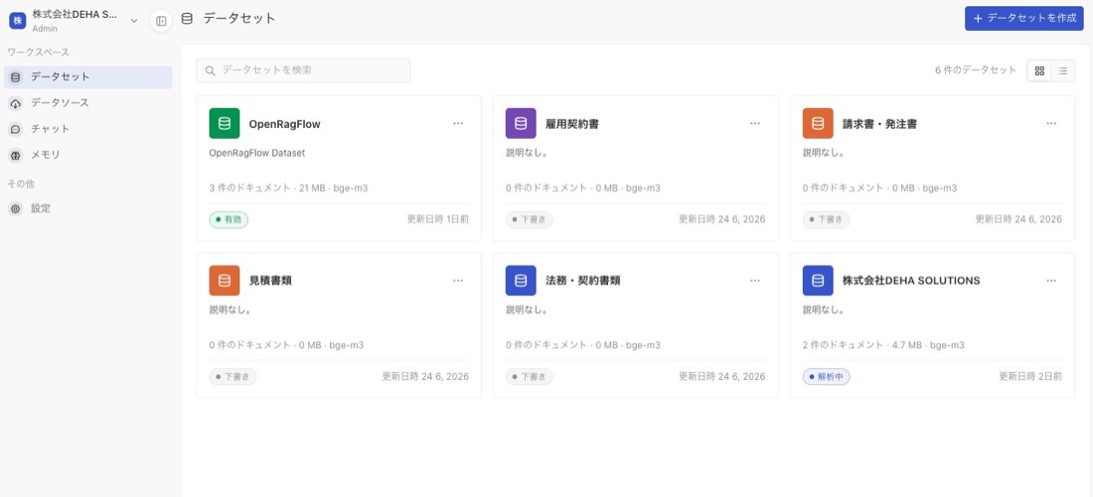Click the 下書き badge on 見積書類 card
Image resolution: width=1093 pixels, height=497 pixels.
233,377
